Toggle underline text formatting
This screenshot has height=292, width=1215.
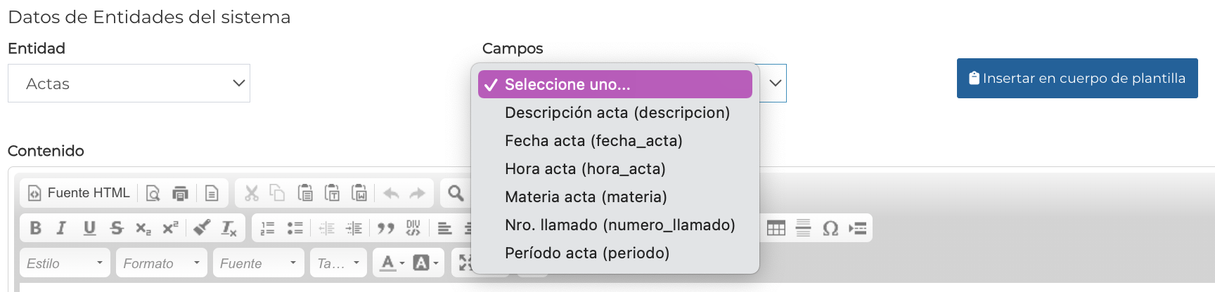(x=89, y=228)
